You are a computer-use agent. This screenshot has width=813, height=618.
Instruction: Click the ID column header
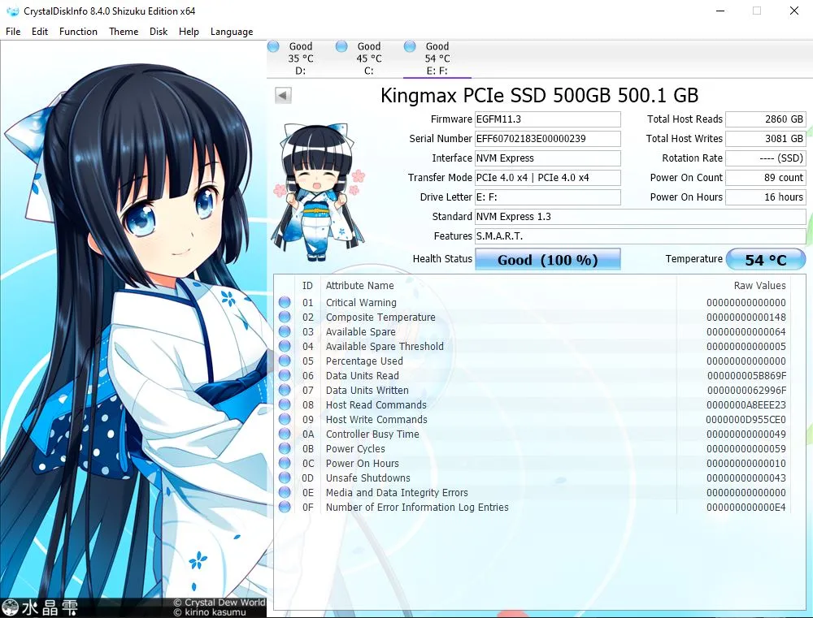(307, 285)
